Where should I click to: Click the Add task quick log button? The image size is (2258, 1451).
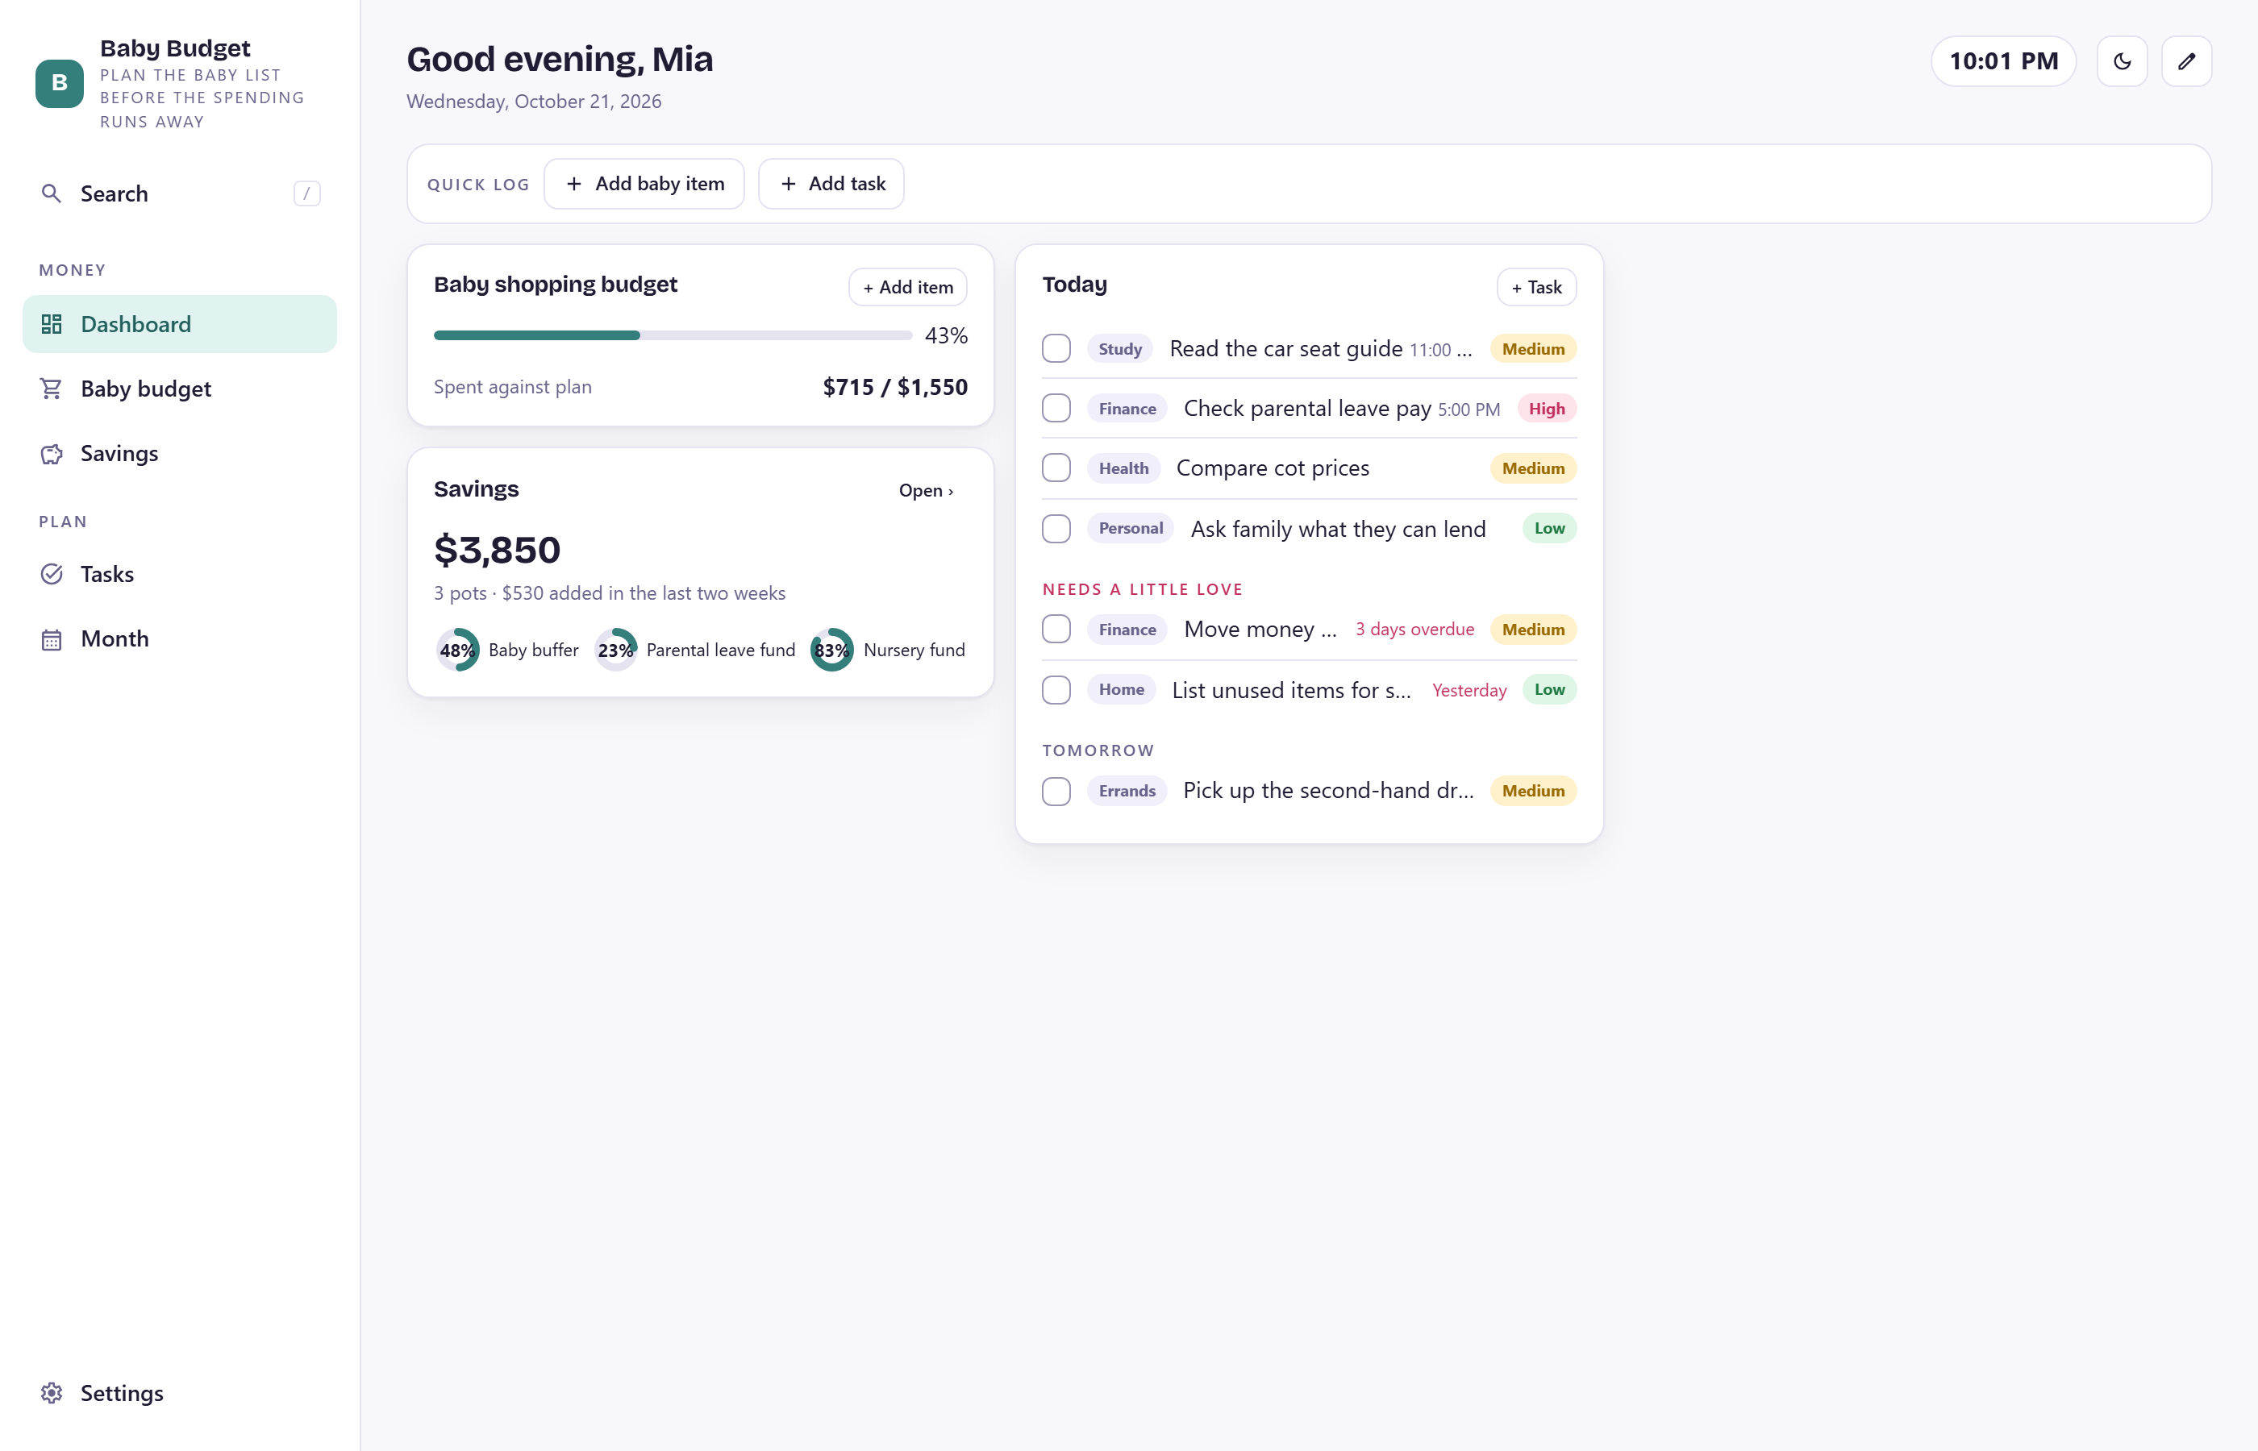pos(831,184)
